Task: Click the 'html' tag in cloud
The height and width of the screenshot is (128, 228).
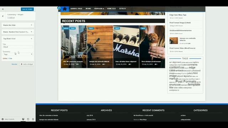Action: click(x=195, y=73)
